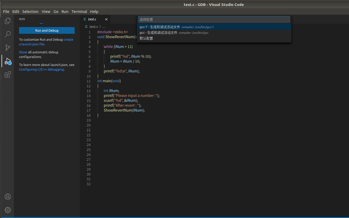The image size is (349, 218).
Task: Click test.c in the breadcrumb path
Action: click(x=94, y=27)
